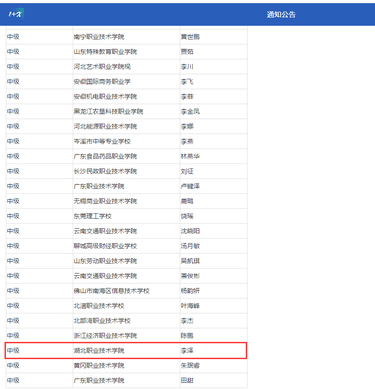The image size is (375, 389).
Task: Select the 东莞理工学校 entry
Action: 93,216
